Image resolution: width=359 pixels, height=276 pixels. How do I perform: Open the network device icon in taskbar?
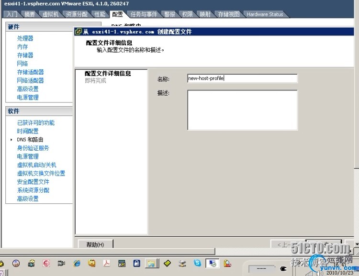pyautogui.click(x=182, y=264)
